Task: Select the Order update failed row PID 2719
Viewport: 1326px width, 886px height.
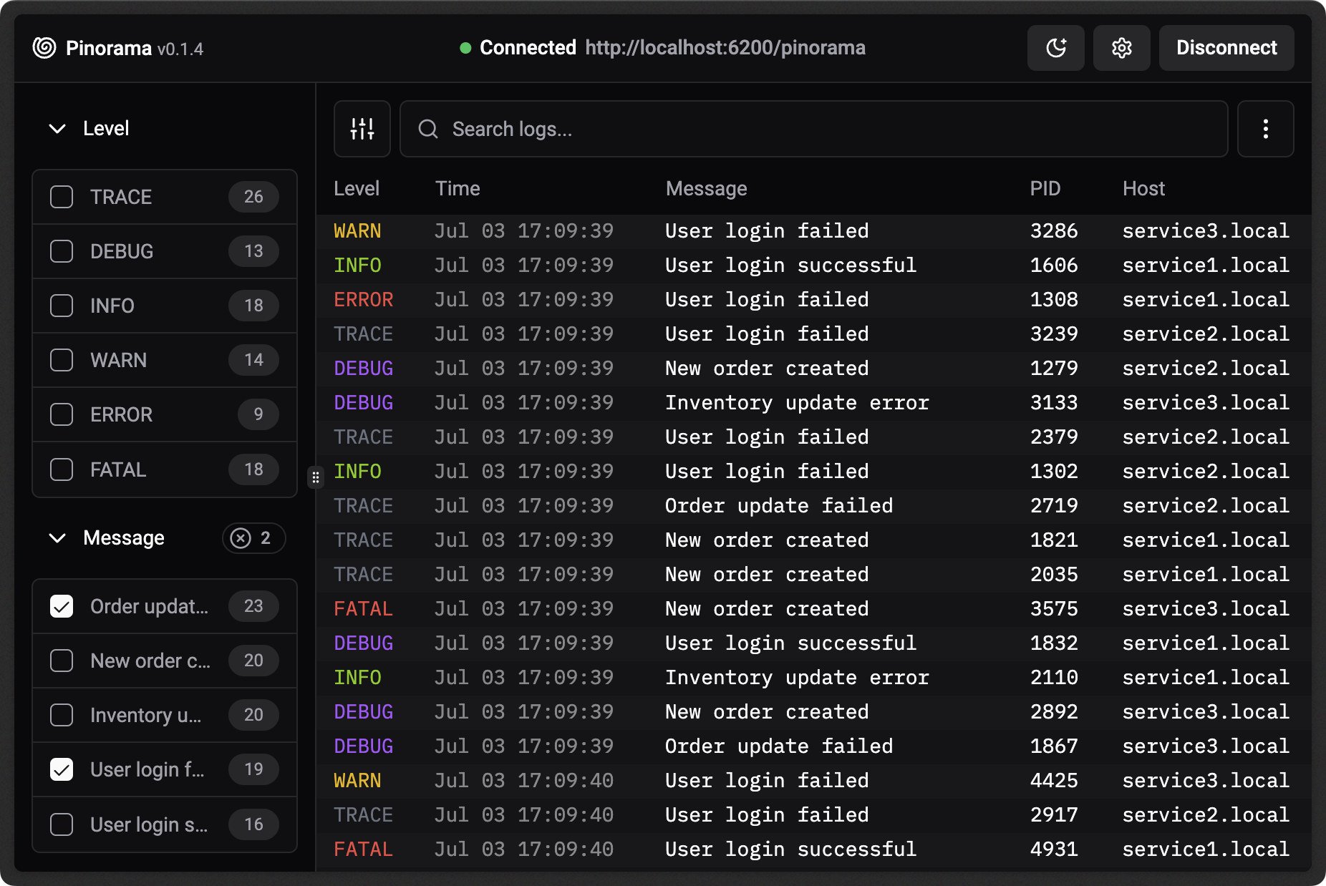Action: pos(814,506)
